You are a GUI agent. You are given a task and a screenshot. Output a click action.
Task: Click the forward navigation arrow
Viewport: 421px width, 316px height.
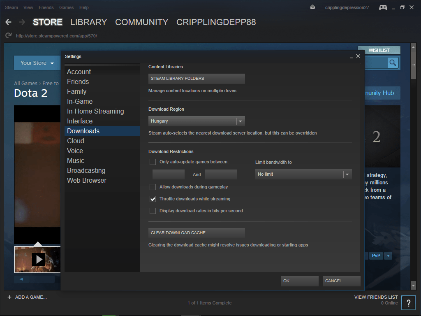22,22
